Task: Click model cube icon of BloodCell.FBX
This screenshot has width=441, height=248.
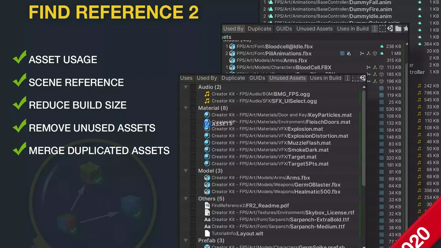Action: (232, 68)
